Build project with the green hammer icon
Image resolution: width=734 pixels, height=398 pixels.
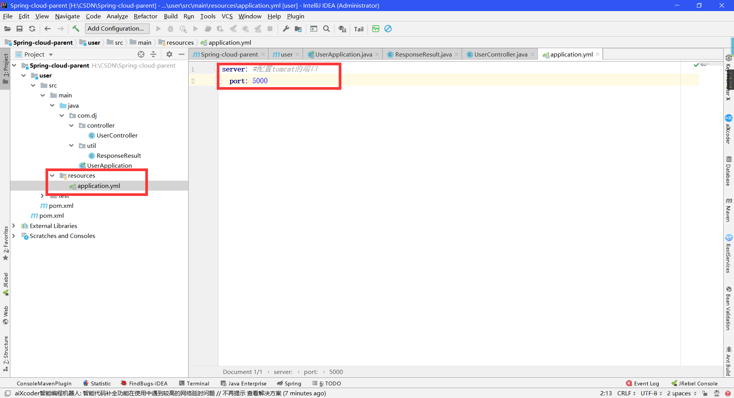tap(76, 29)
